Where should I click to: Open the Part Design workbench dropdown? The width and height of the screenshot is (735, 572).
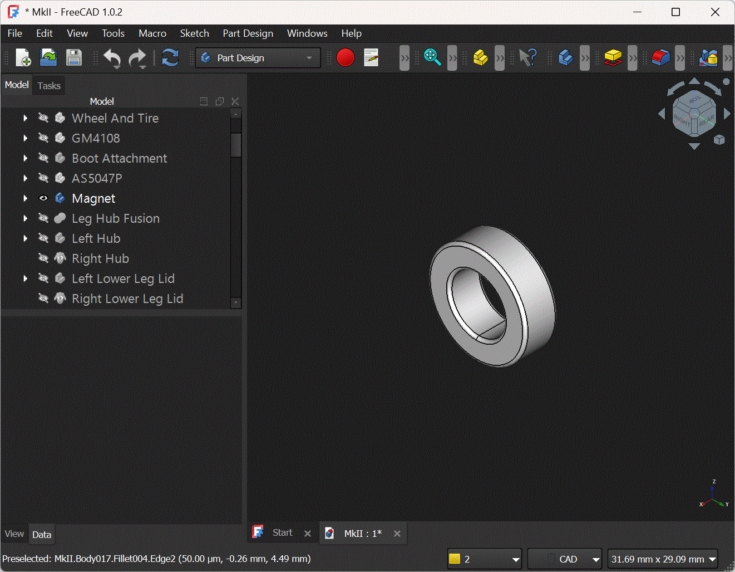pos(258,58)
